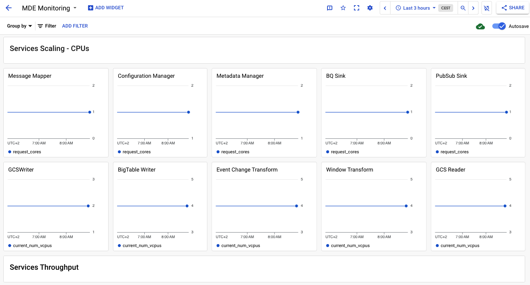Click ADD WIDGET to add a chart

coord(105,7)
